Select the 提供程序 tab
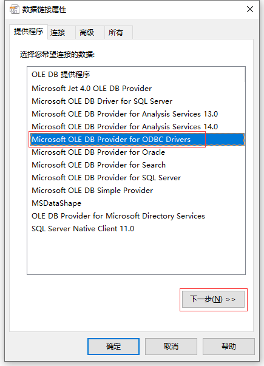This screenshot has height=366, width=264. (29, 32)
